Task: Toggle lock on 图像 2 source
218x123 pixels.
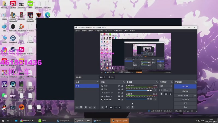Action: tap(122, 86)
